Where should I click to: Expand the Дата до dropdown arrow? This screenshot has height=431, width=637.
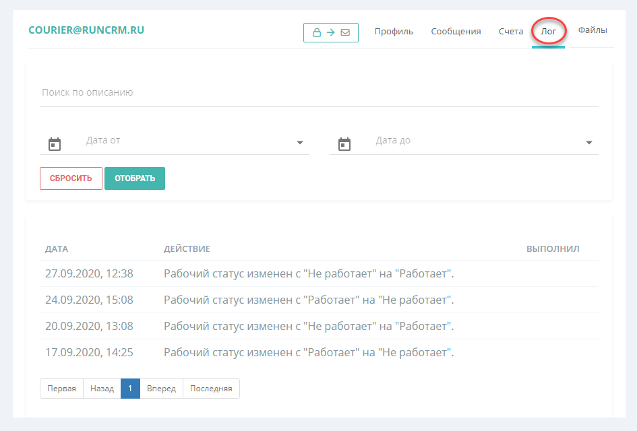(589, 143)
